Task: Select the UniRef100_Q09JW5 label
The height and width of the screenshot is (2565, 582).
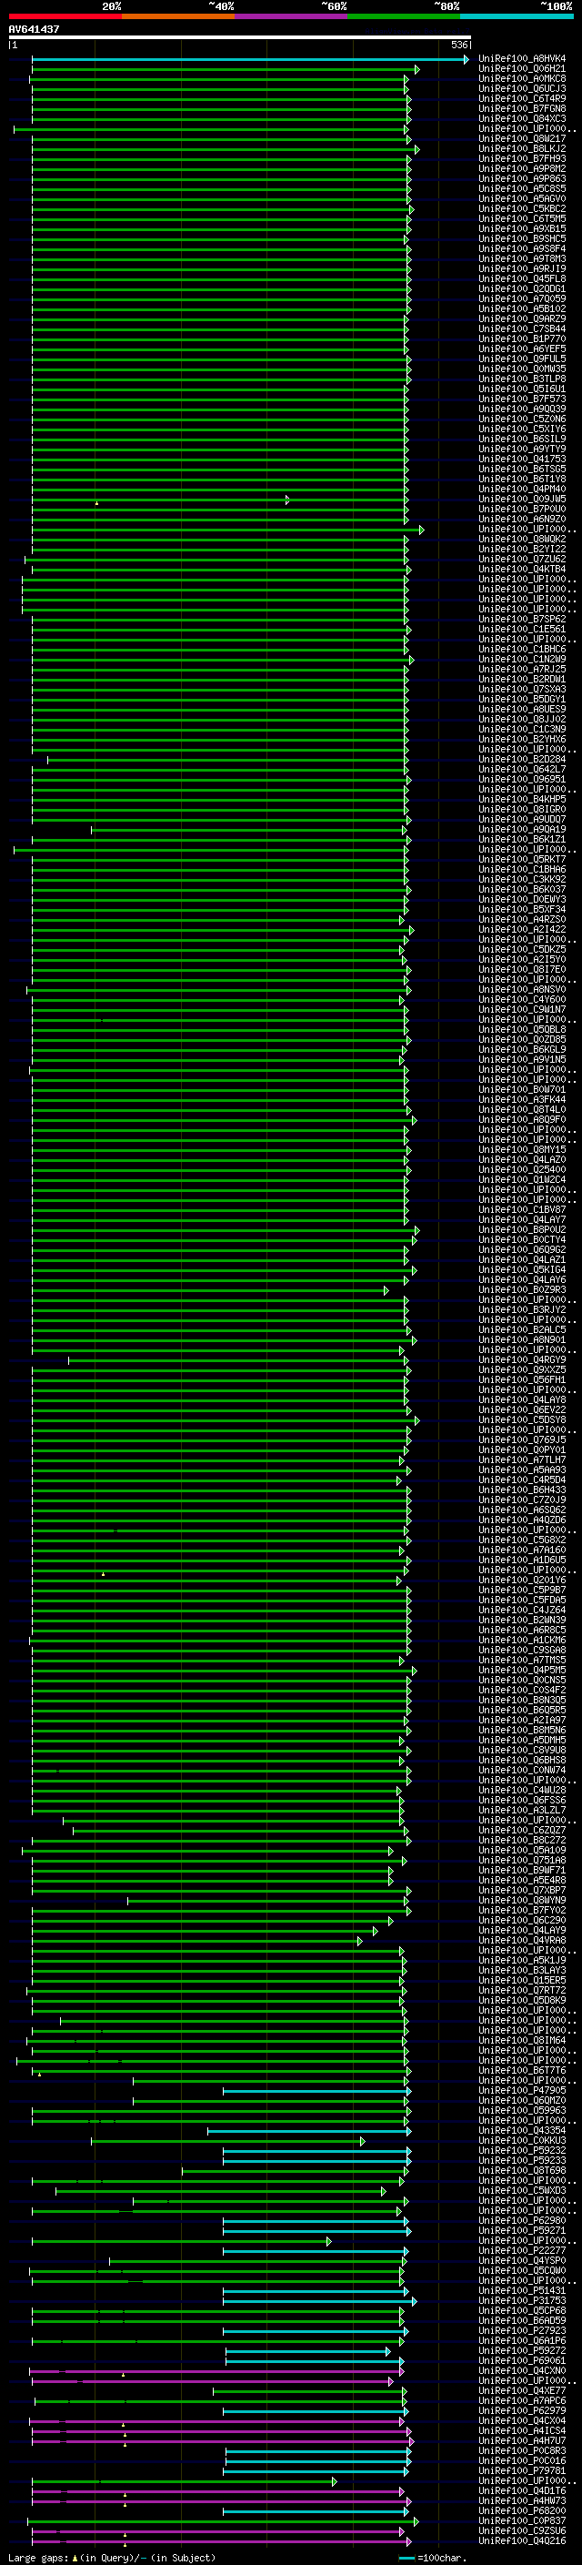Action: pyautogui.click(x=522, y=499)
